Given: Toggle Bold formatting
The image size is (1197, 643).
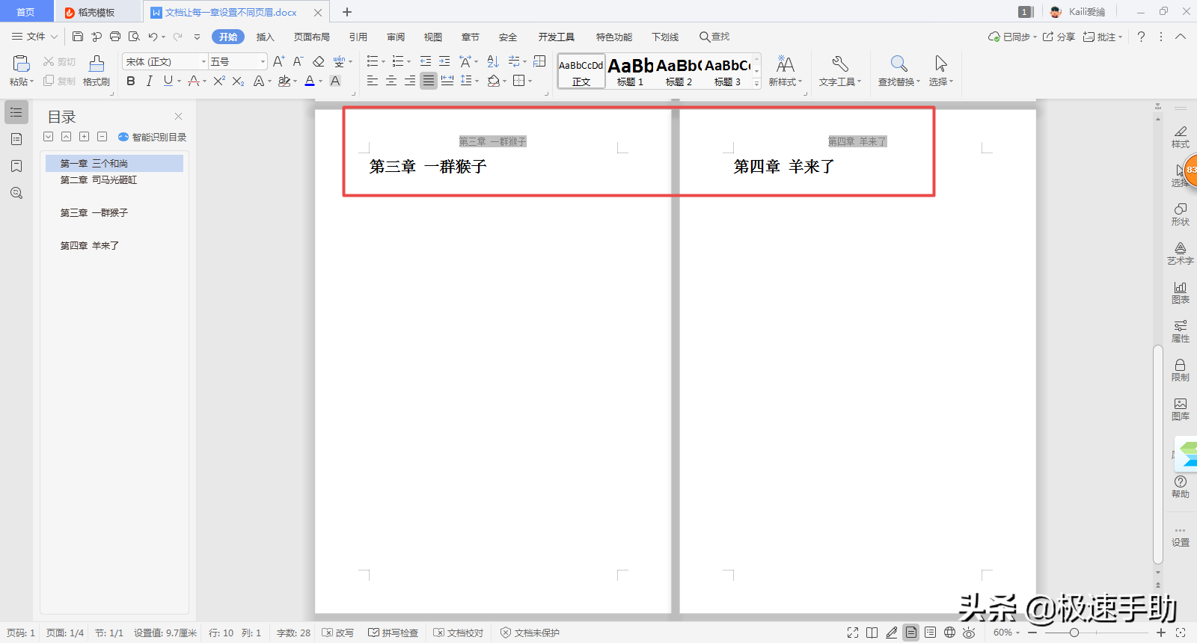Looking at the screenshot, I should [131, 81].
